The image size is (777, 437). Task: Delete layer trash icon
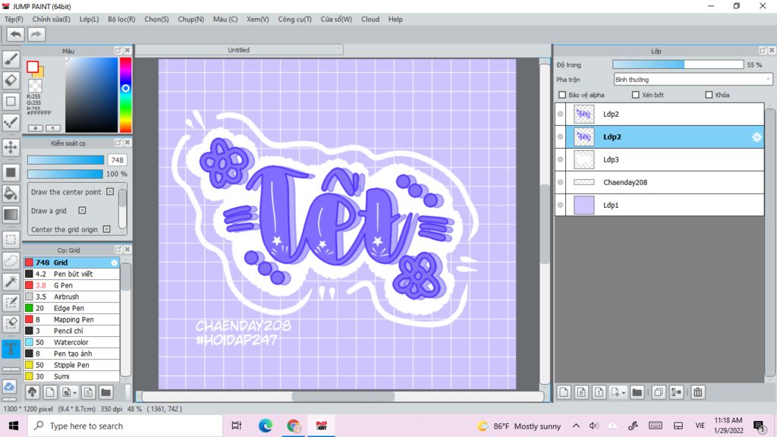(698, 392)
